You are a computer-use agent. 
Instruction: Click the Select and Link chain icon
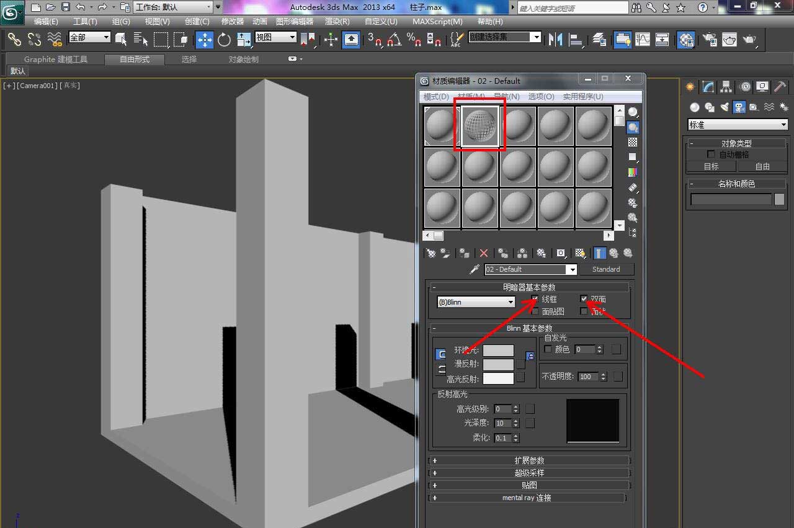click(14, 40)
